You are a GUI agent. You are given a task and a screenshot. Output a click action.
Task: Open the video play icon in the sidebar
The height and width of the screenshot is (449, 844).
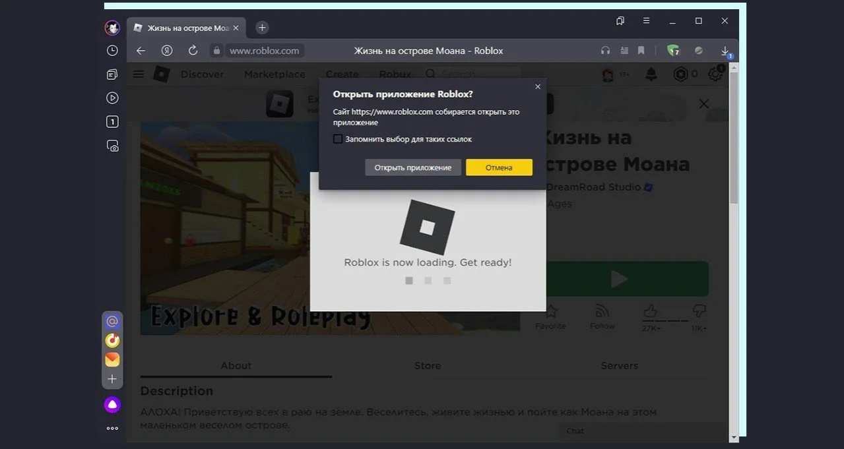pos(112,98)
